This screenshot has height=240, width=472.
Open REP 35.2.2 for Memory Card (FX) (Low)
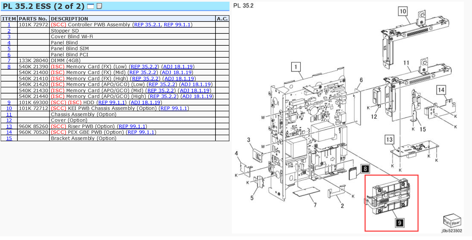point(144,67)
